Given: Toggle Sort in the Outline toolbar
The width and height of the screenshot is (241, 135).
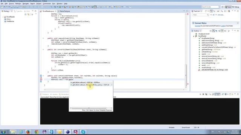Looking at the screenshot, I should [x=214, y=31].
